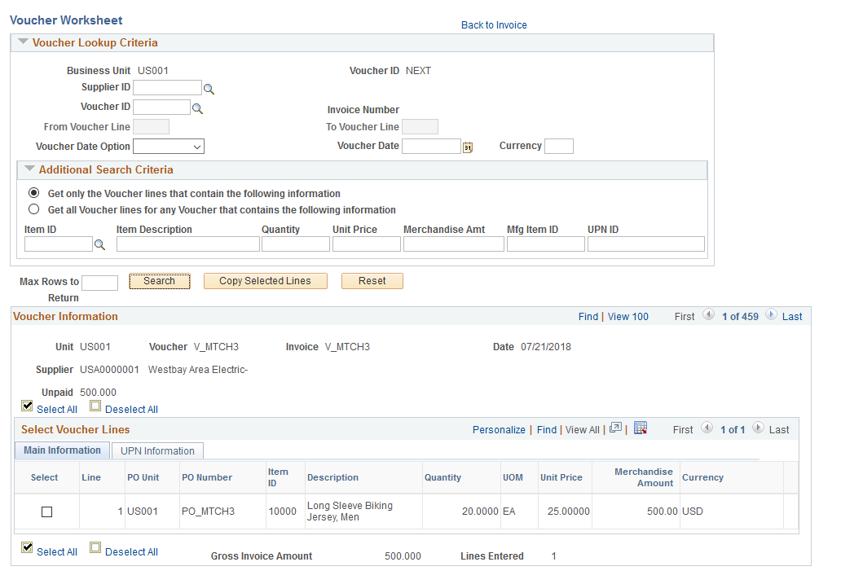
Task: Follow the Back to Invoice link
Action: (x=494, y=25)
